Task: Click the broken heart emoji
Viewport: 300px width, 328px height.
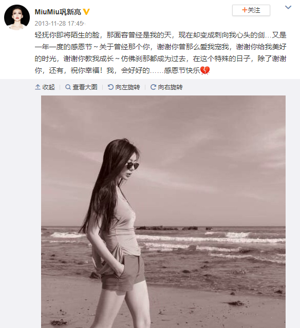Action: click(x=205, y=70)
